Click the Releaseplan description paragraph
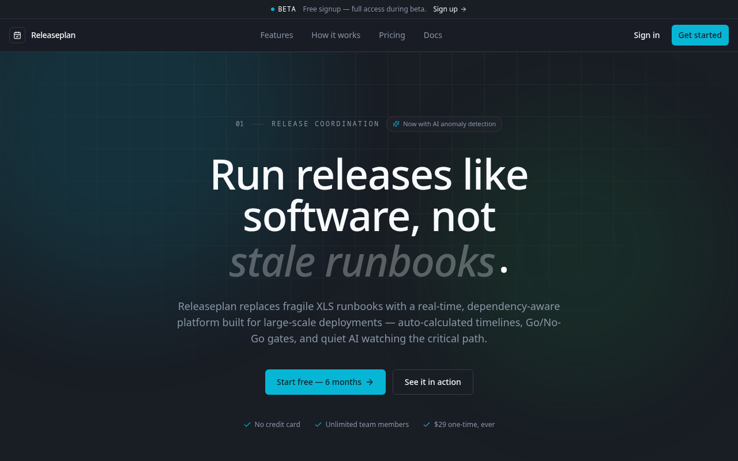 (x=369, y=322)
